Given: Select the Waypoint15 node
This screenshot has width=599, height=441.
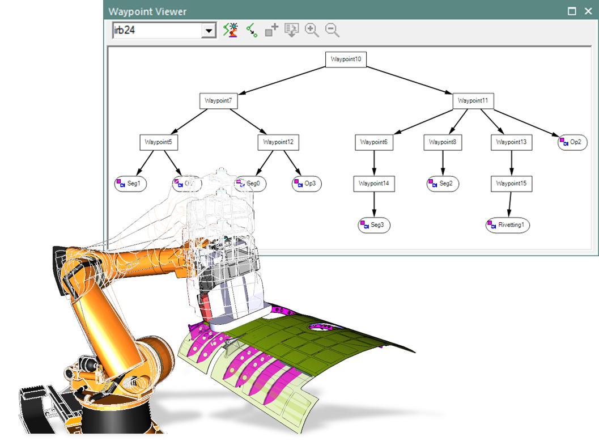Looking at the screenshot, I should coord(512,184).
